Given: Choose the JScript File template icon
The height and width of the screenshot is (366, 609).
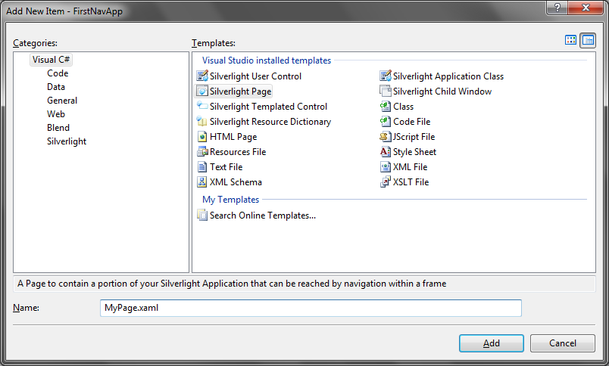Looking at the screenshot, I should click(386, 136).
